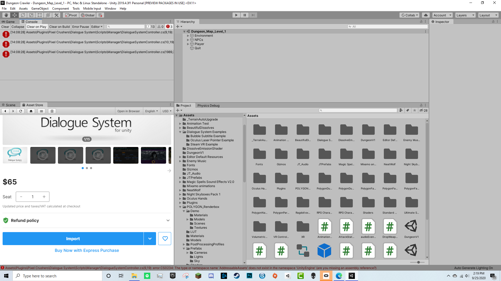Screen dimensions: 501x281
Task: Refresh the Asset Store page
Action: click(x=21, y=111)
